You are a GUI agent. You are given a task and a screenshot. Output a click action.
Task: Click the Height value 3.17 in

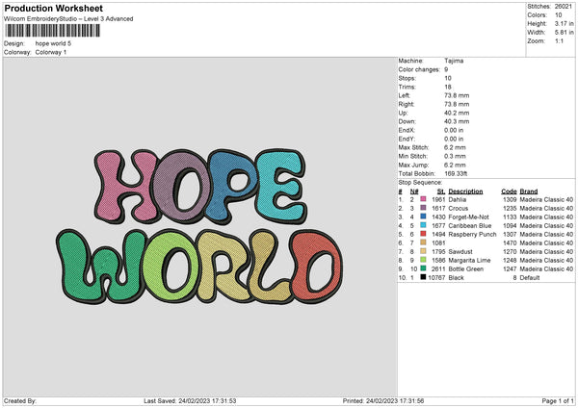pos(564,23)
